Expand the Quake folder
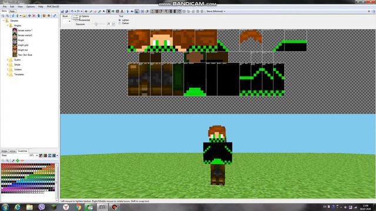Image resolution: width=376 pixels, height=211 pixels. point(8,60)
